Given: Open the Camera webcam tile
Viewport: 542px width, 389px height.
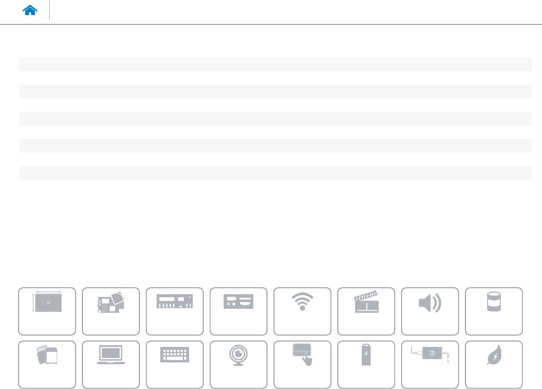Looking at the screenshot, I should pos(238,364).
